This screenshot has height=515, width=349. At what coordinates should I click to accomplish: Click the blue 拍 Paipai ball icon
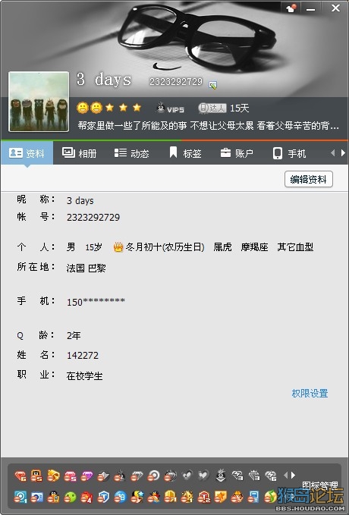(120, 497)
